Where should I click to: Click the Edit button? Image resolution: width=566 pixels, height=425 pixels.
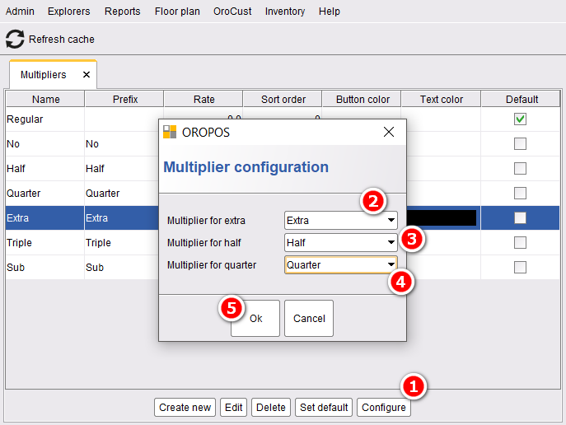[233, 408]
